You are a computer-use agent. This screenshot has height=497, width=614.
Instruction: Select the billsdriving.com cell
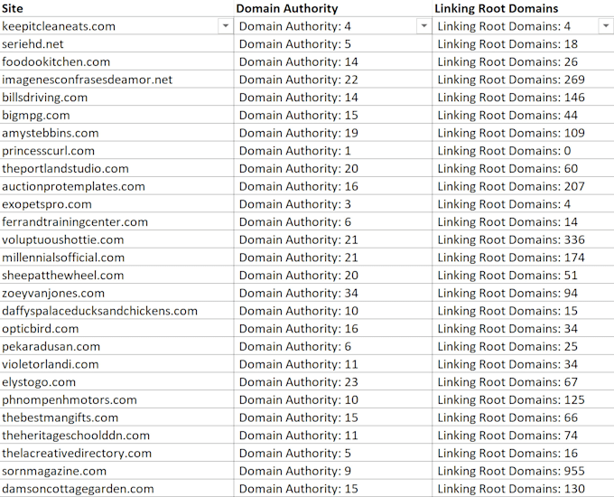click(x=116, y=98)
